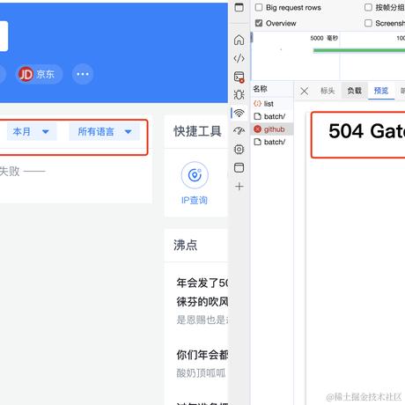
Task: Open the IP查询 quick tool
Action: (195, 183)
